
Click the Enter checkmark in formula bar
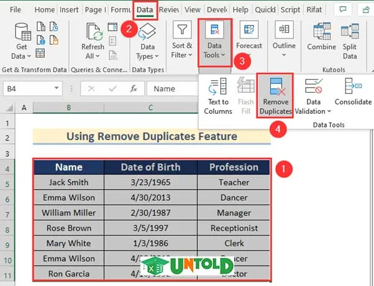112,89
